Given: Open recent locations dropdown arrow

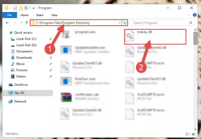Looking at the screenshot, I should tap(21, 23).
